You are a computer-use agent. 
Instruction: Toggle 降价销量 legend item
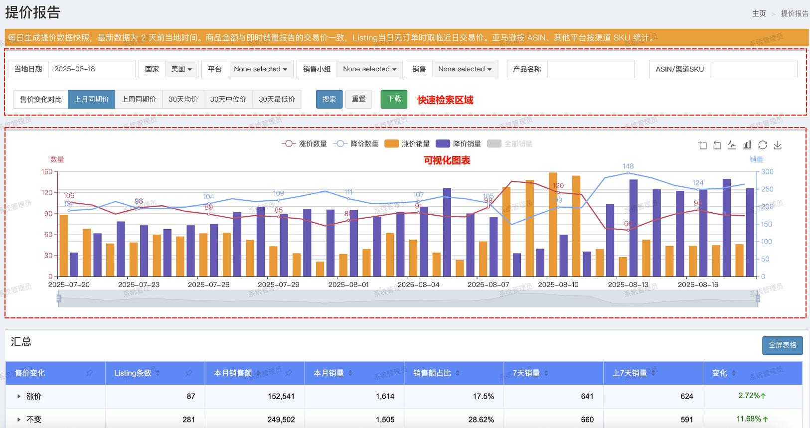coord(458,144)
